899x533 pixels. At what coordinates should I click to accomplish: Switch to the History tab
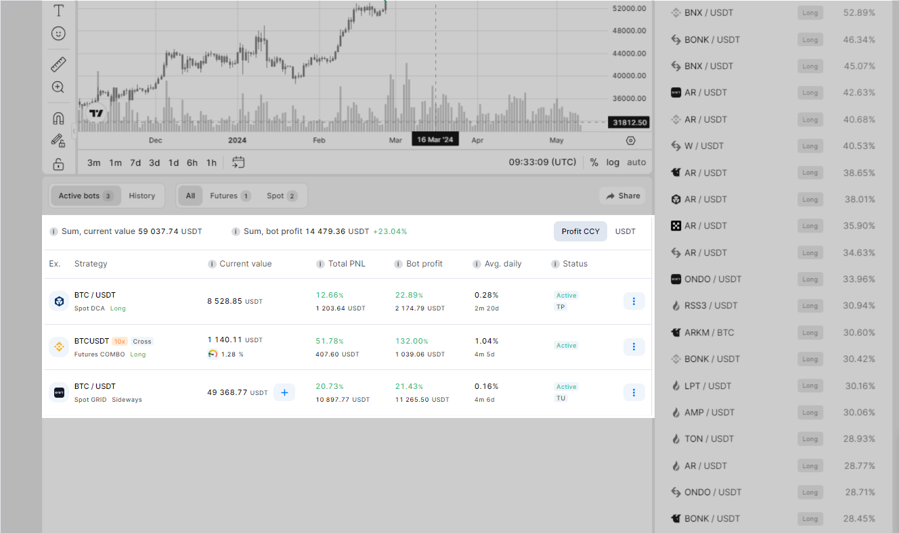coord(142,196)
